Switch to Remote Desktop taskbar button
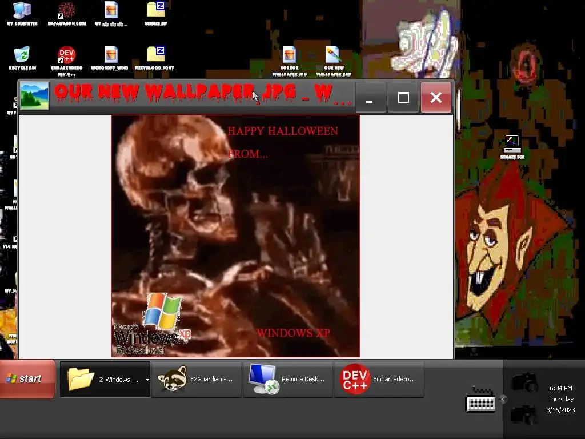 (x=288, y=379)
